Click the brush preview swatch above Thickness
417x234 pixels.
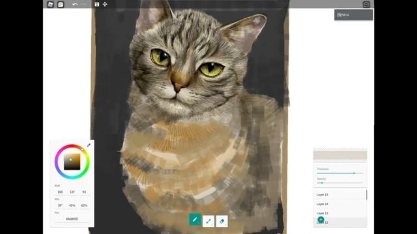pyautogui.click(x=340, y=155)
